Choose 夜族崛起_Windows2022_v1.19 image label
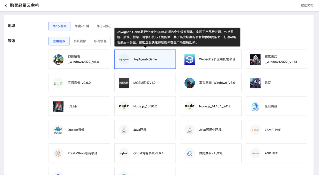The image size is (319, 175). (281, 59)
